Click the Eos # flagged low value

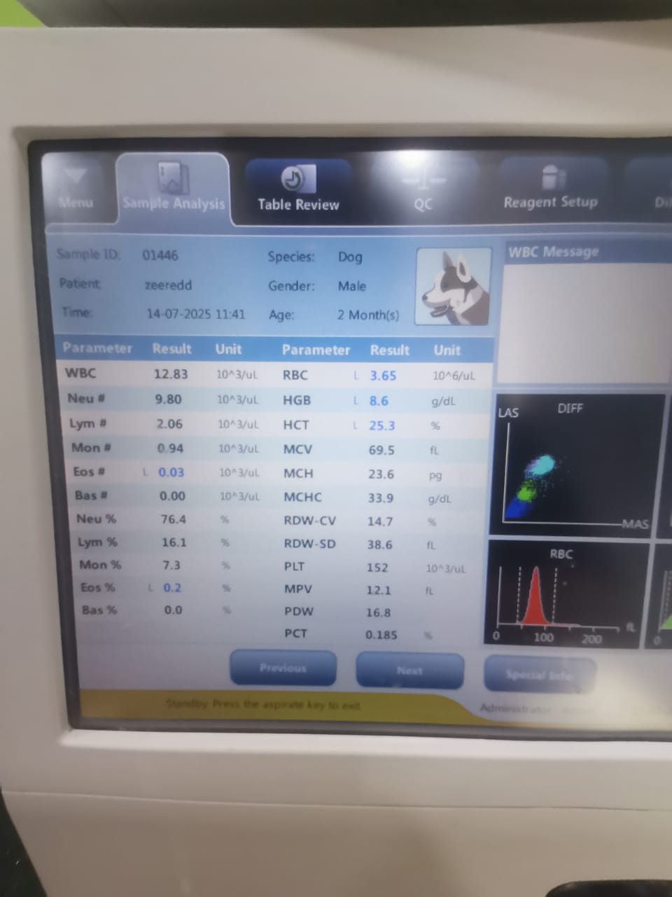coord(171,472)
